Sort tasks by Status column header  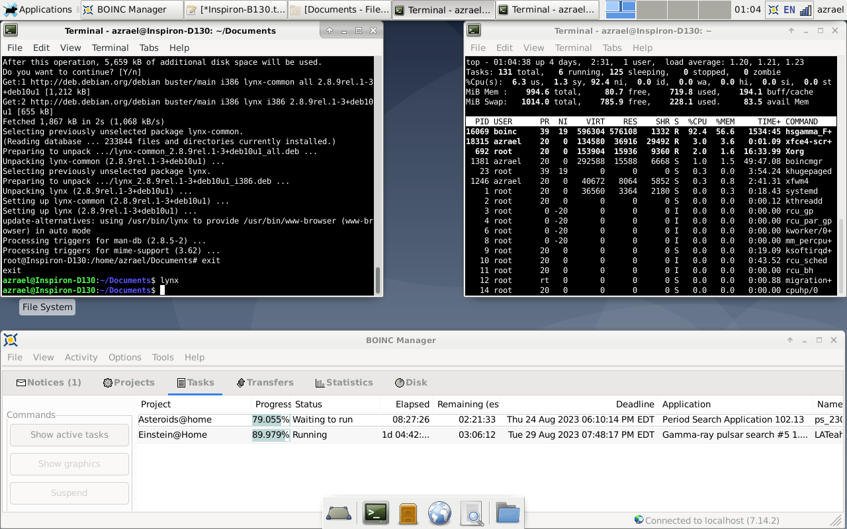[335, 404]
